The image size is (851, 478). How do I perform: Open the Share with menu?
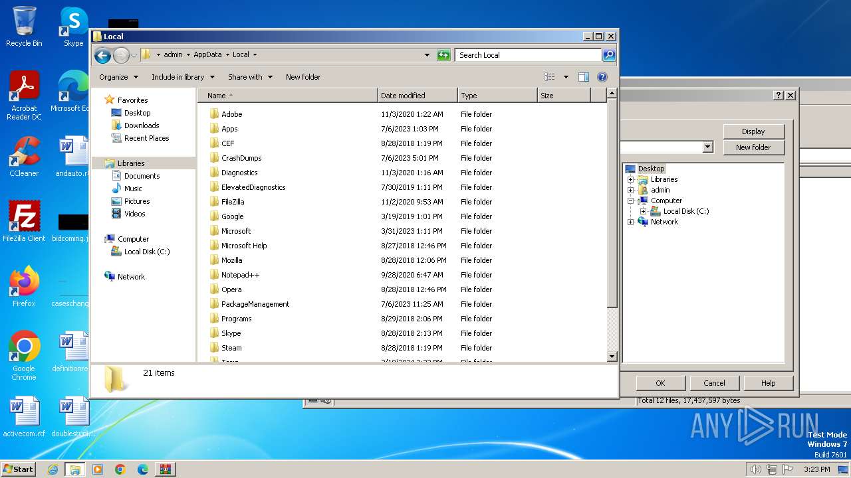250,77
